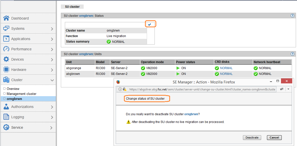The image size is (297, 146).
Task: Expand the Service menu chevron
Action: point(52,128)
